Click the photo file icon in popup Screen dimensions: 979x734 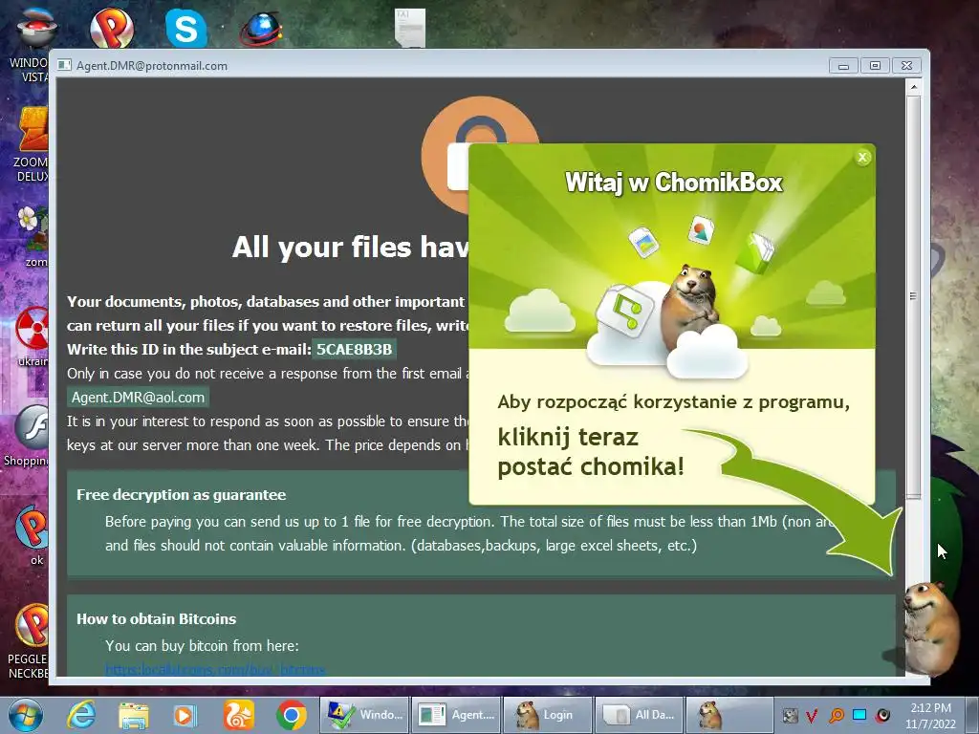coord(643,242)
